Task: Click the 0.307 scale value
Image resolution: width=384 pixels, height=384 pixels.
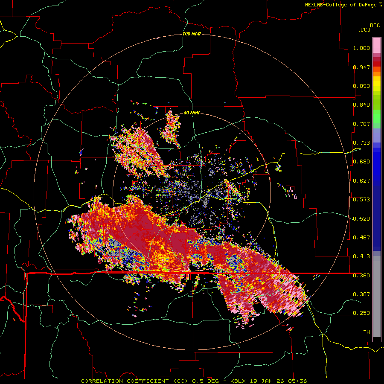Action: [x=361, y=294]
